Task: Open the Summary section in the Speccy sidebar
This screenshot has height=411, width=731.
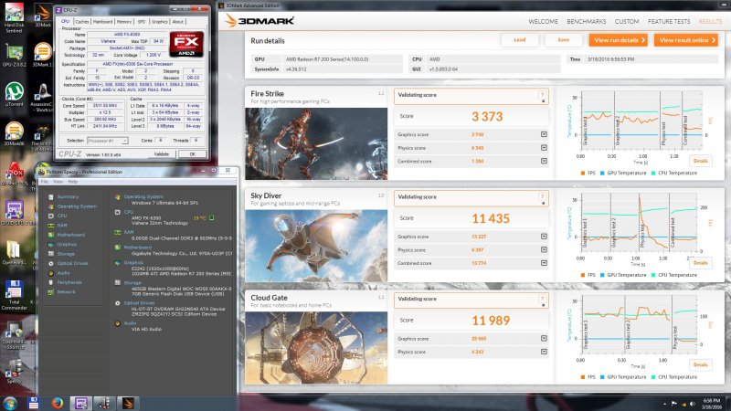Action: 68,196
